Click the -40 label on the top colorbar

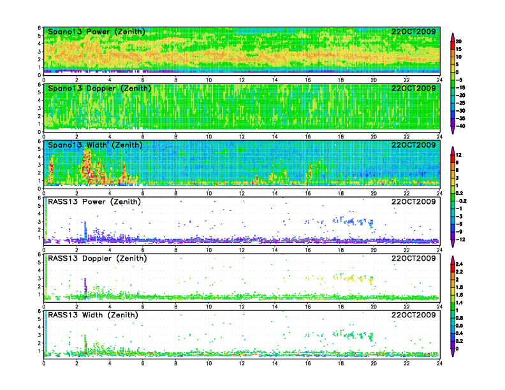(x=460, y=126)
